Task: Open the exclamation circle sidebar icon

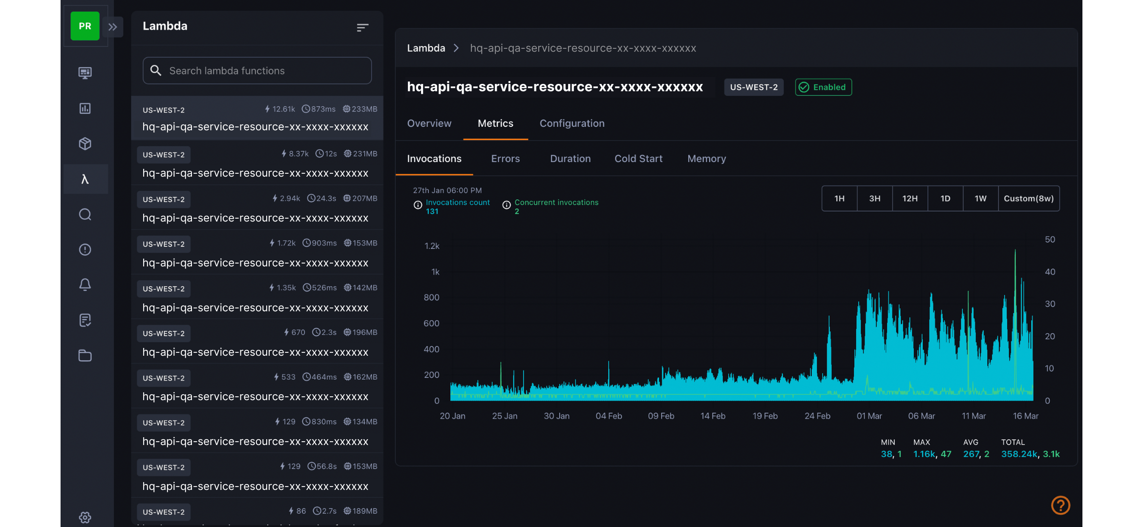Action: [x=85, y=250]
